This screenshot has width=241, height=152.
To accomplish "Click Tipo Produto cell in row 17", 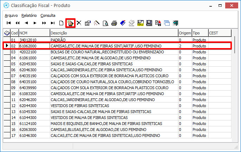I will pos(200,136).
